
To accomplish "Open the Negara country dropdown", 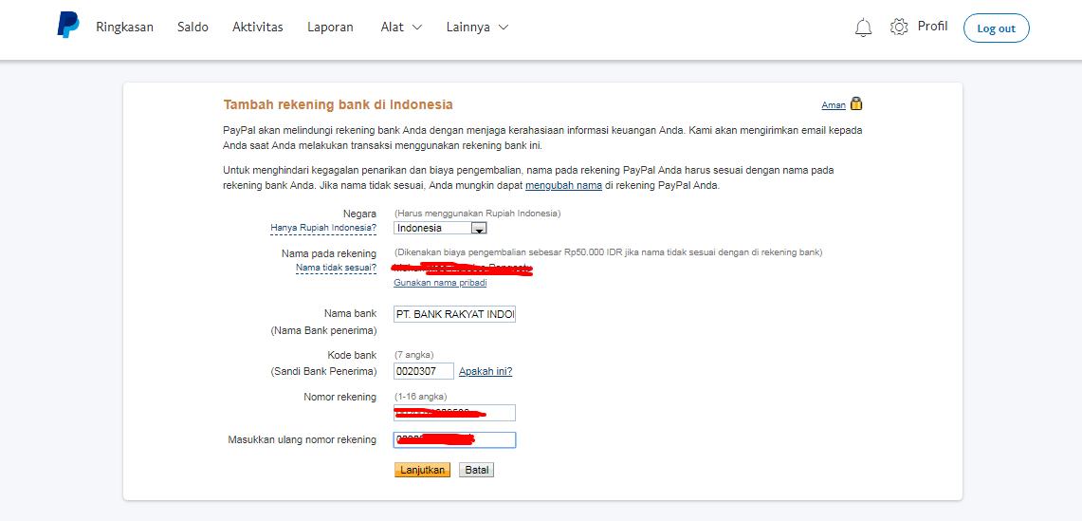I will (x=441, y=228).
